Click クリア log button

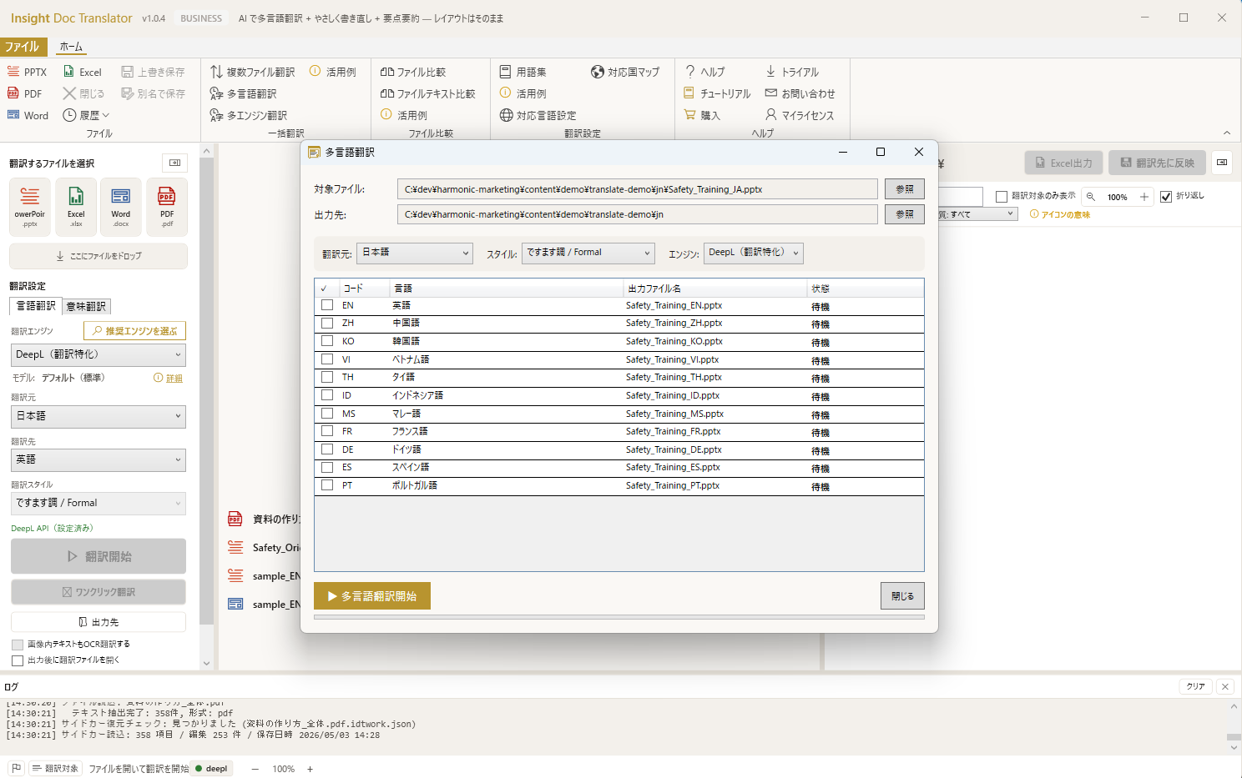(x=1196, y=686)
